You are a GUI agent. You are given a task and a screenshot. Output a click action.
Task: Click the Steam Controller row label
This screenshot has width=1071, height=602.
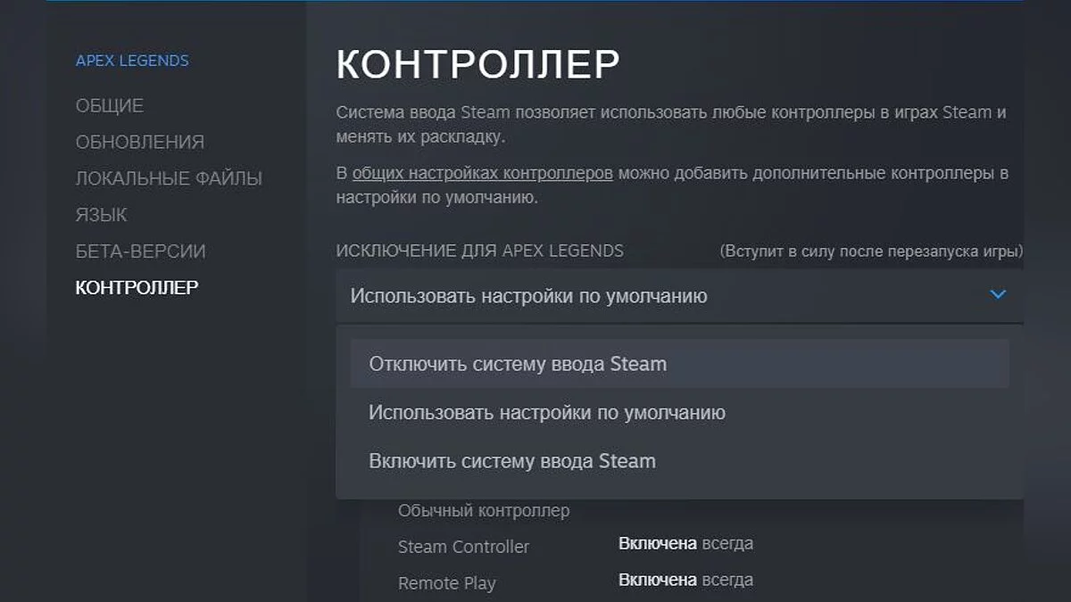coord(463,547)
